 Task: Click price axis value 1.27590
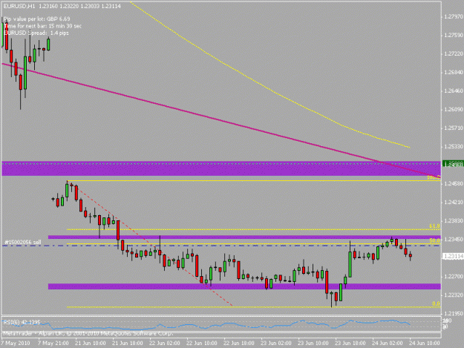[x=454, y=35]
